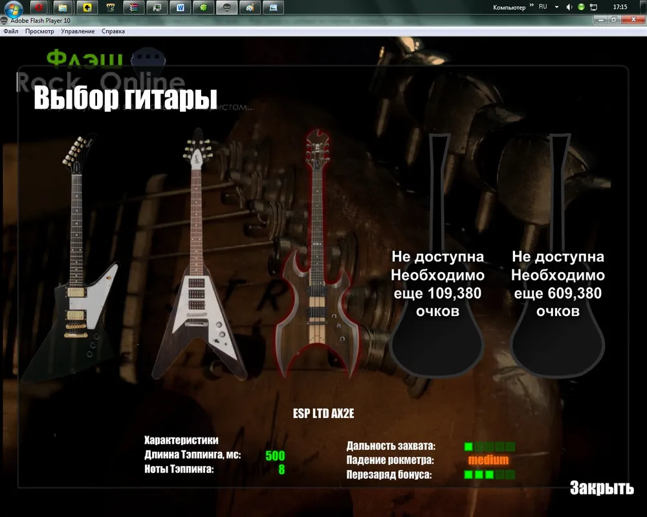Click the Длинна Тэппинга, мс label
The height and width of the screenshot is (517, 647).
point(192,455)
